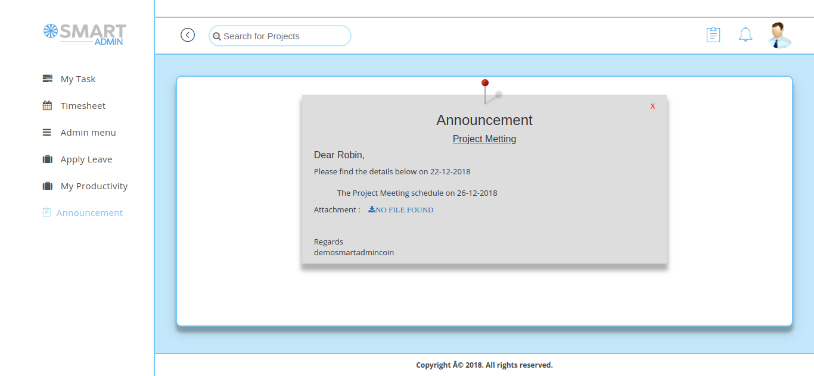Viewport: 814px width, 376px height.
Task: Click the 'demosmartadmincoin' signature
Action: click(354, 252)
